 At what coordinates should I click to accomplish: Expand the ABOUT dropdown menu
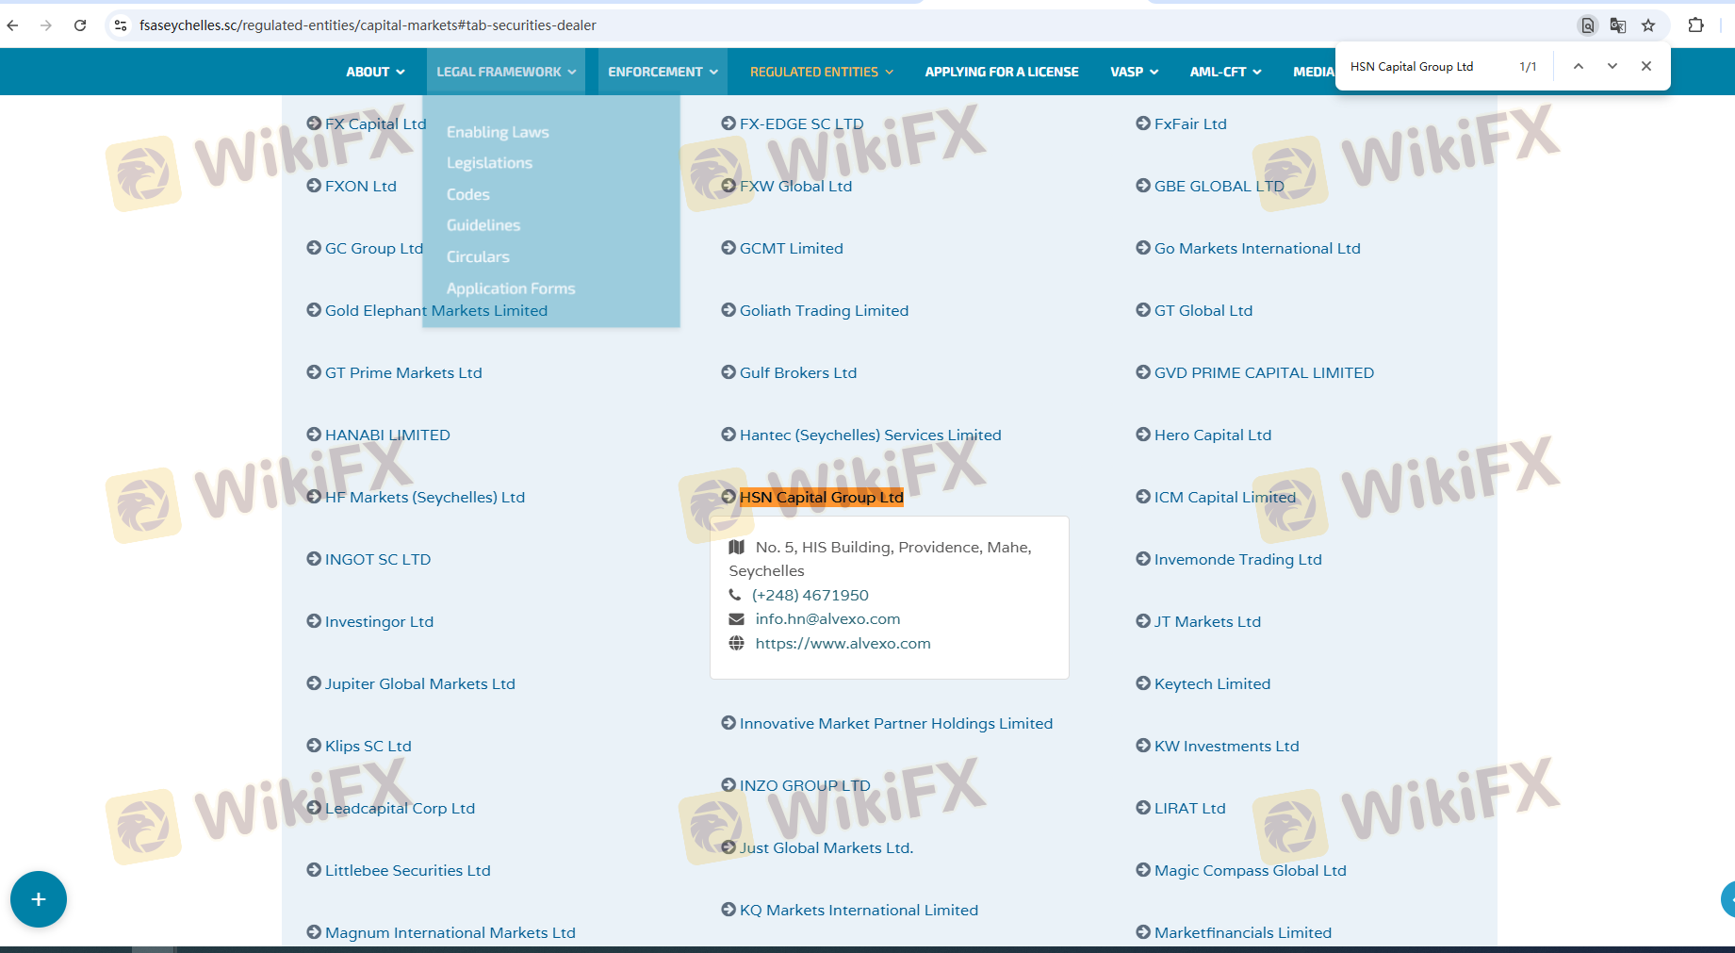pos(374,72)
